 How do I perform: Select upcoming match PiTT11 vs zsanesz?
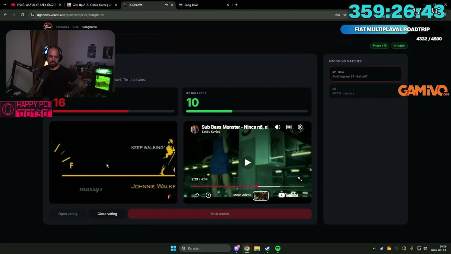pyautogui.click(x=365, y=91)
